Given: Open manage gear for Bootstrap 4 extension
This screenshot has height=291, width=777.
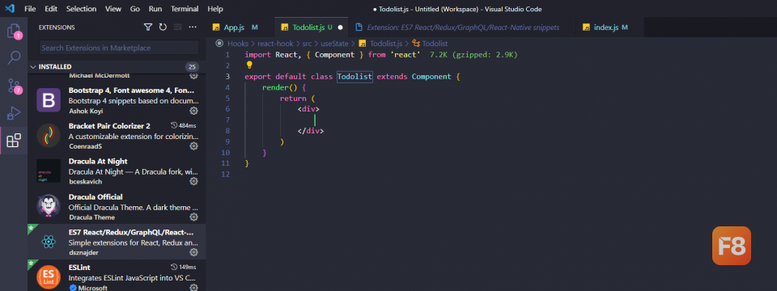Looking at the screenshot, I should [x=193, y=111].
